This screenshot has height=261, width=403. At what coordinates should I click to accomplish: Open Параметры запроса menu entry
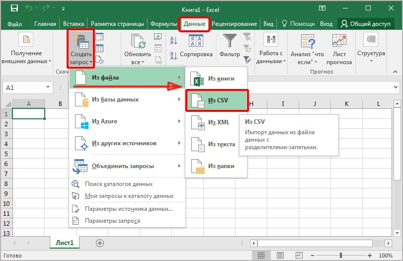[127, 221]
